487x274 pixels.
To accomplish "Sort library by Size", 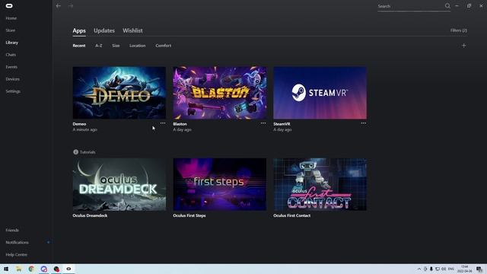I will pos(116,46).
